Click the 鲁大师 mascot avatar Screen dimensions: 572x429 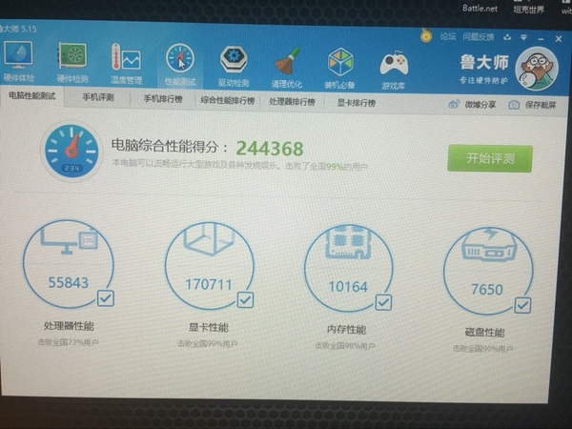[x=537, y=69]
